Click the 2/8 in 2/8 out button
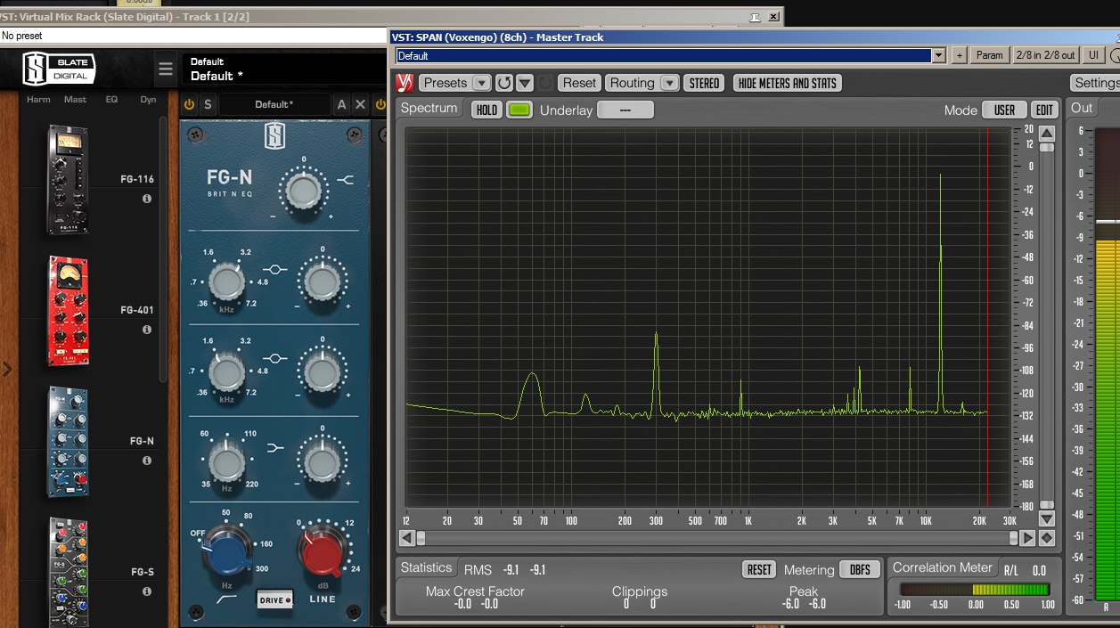 click(1046, 55)
